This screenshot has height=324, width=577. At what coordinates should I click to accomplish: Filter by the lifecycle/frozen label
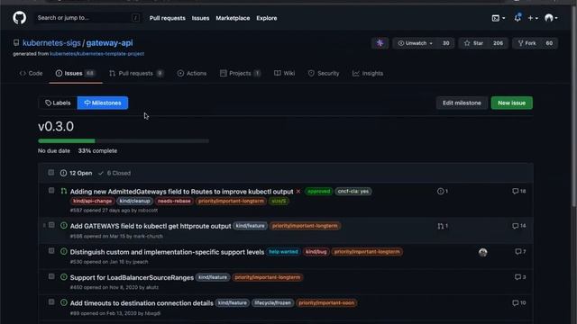coord(272,302)
